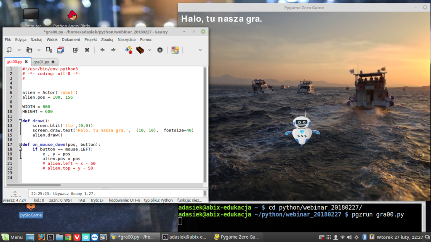Screen dimensions: 431x242
Task: Create a new file with the toolbar icon
Action: pos(9,50)
